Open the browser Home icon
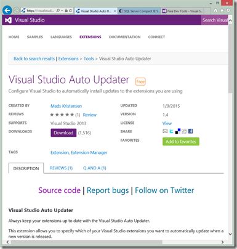The image size is (237, 249). point(215,10)
